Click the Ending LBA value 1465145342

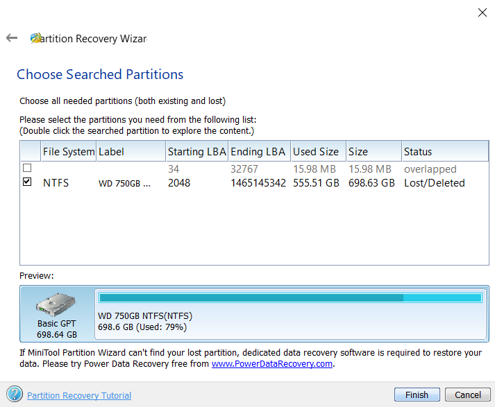tap(258, 183)
